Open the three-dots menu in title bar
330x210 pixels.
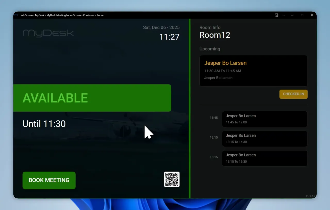284,15
